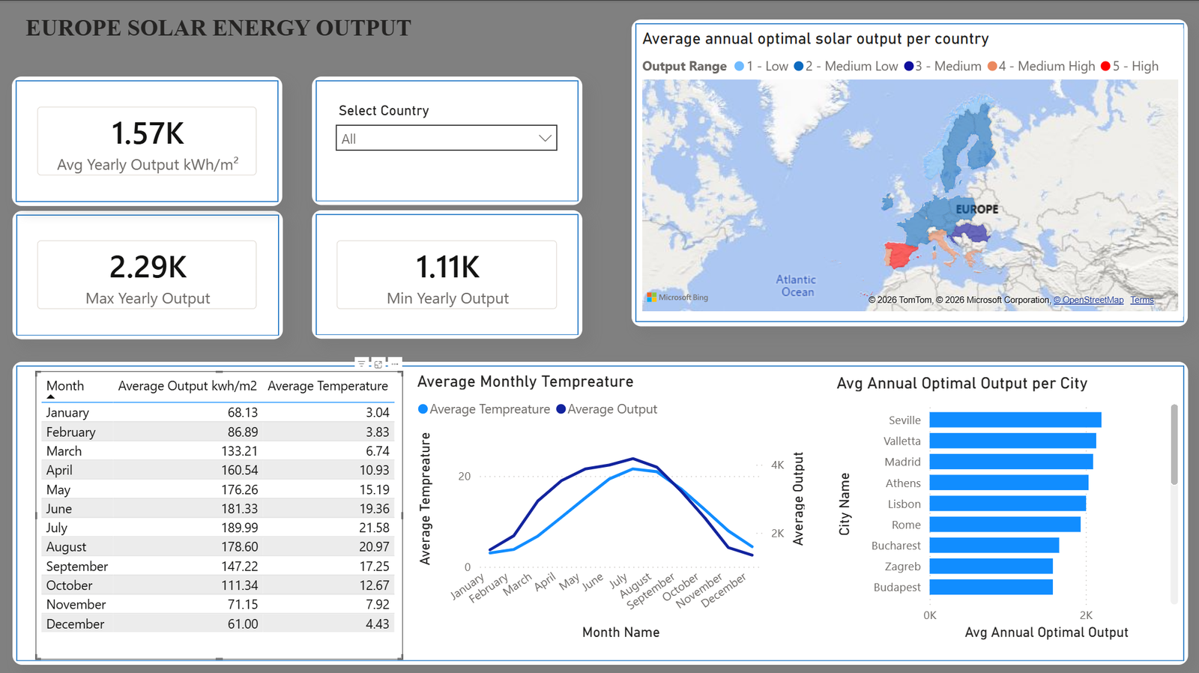The image size is (1199, 673).
Task: Click the 1 - Low legend color dot
Action: point(740,66)
